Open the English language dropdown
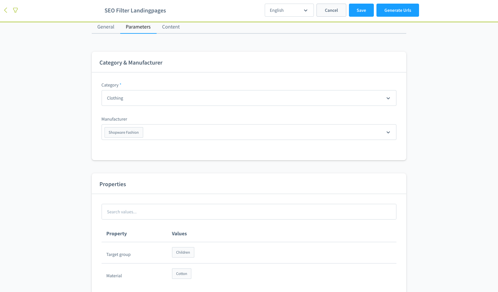This screenshot has height=292, width=498. [x=289, y=10]
